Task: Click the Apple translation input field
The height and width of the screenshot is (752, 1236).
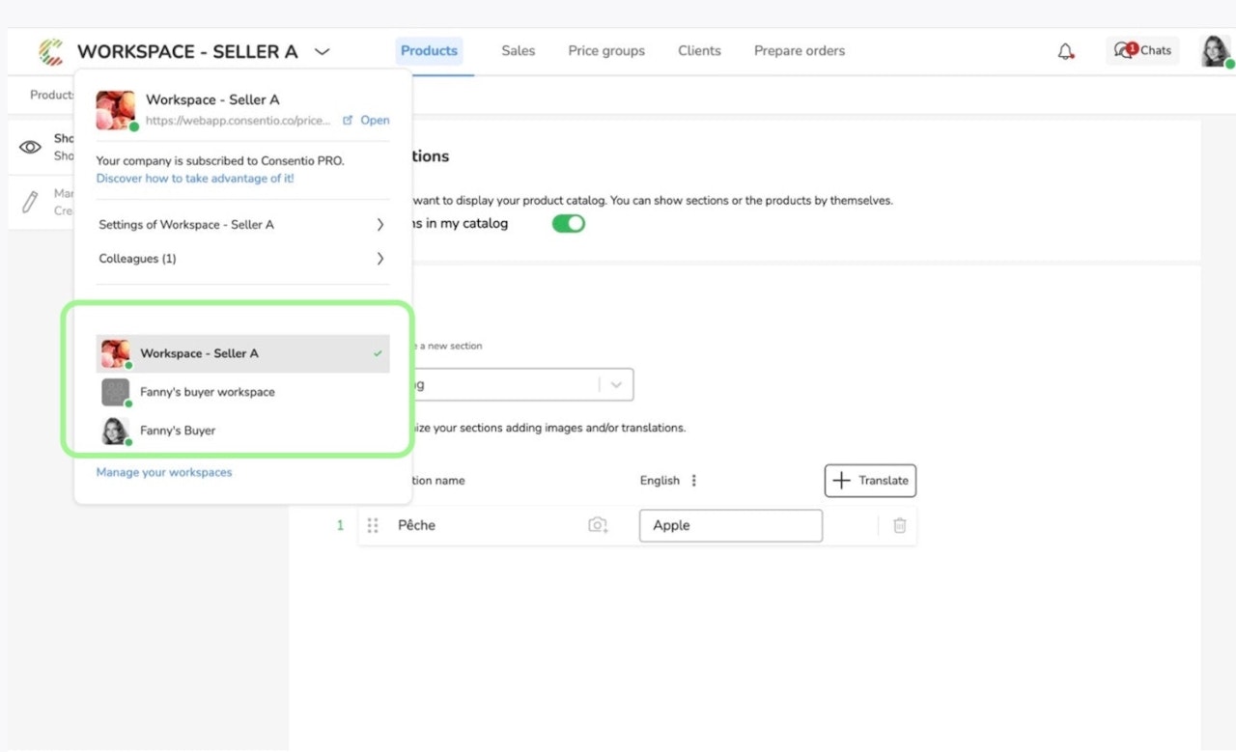Action: tap(730, 525)
